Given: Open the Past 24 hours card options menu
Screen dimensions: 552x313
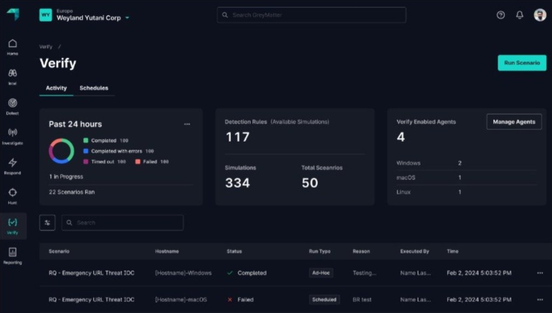Looking at the screenshot, I should (187, 124).
